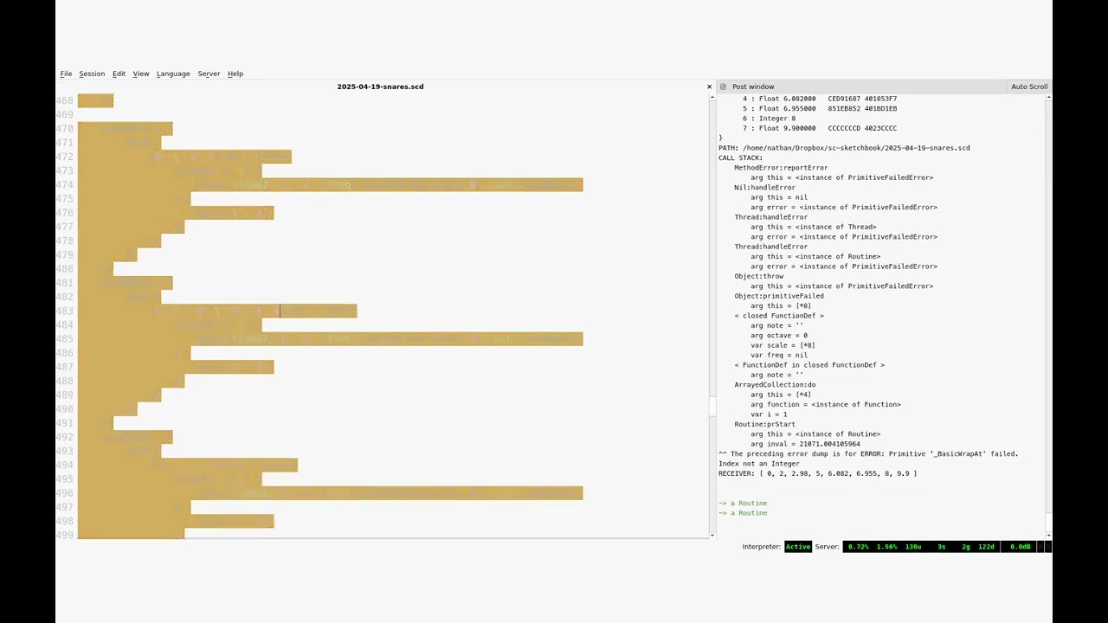Click the CALL STACK: line
The height and width of the screenshot is (623, 1108).
740,157
